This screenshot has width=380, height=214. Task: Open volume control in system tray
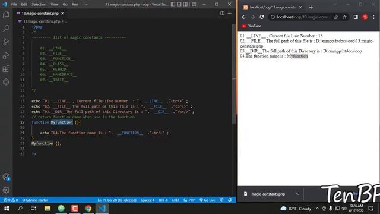click(x=344, y=209)
